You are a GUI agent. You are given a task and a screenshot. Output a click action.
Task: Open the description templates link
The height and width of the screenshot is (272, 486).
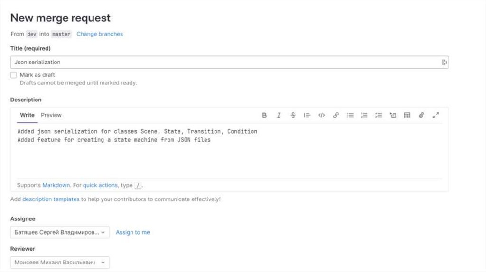[x=51, y=199]
